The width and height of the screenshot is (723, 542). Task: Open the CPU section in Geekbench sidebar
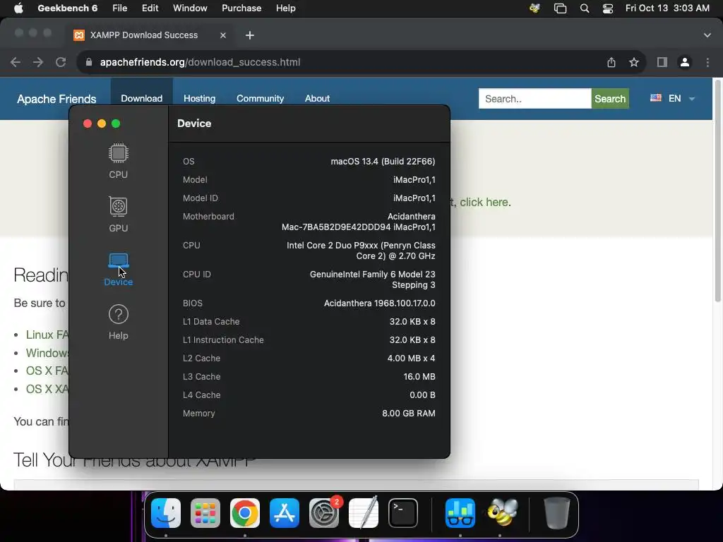(118, 161)
